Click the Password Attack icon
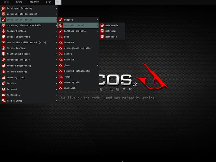The height and width of the screenshot is (162, 216). (4, 31)
